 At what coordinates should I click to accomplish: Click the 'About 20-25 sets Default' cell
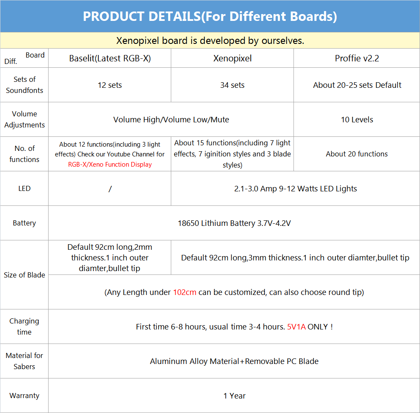tap(357, 85)
